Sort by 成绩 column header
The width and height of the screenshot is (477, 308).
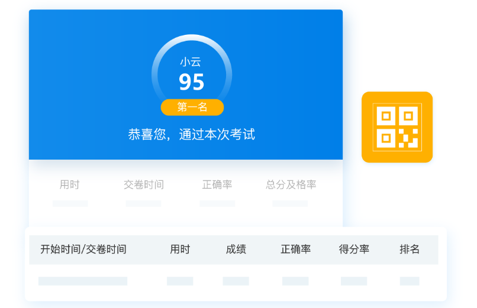[x=236, y=249]
